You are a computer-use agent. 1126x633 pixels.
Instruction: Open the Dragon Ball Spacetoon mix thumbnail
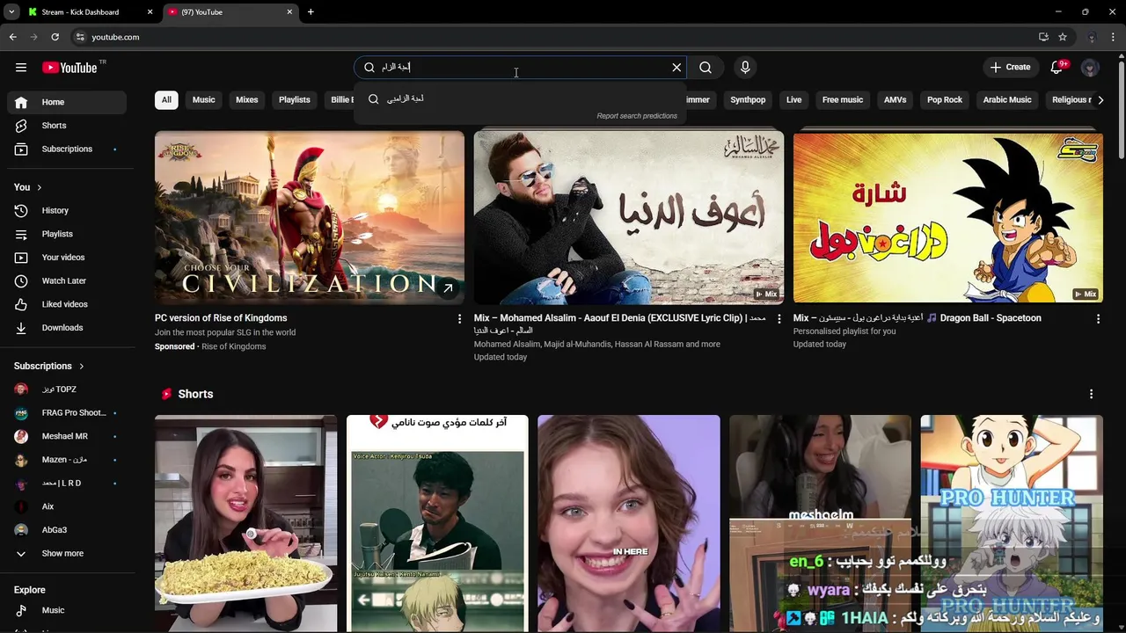(948, 217)
